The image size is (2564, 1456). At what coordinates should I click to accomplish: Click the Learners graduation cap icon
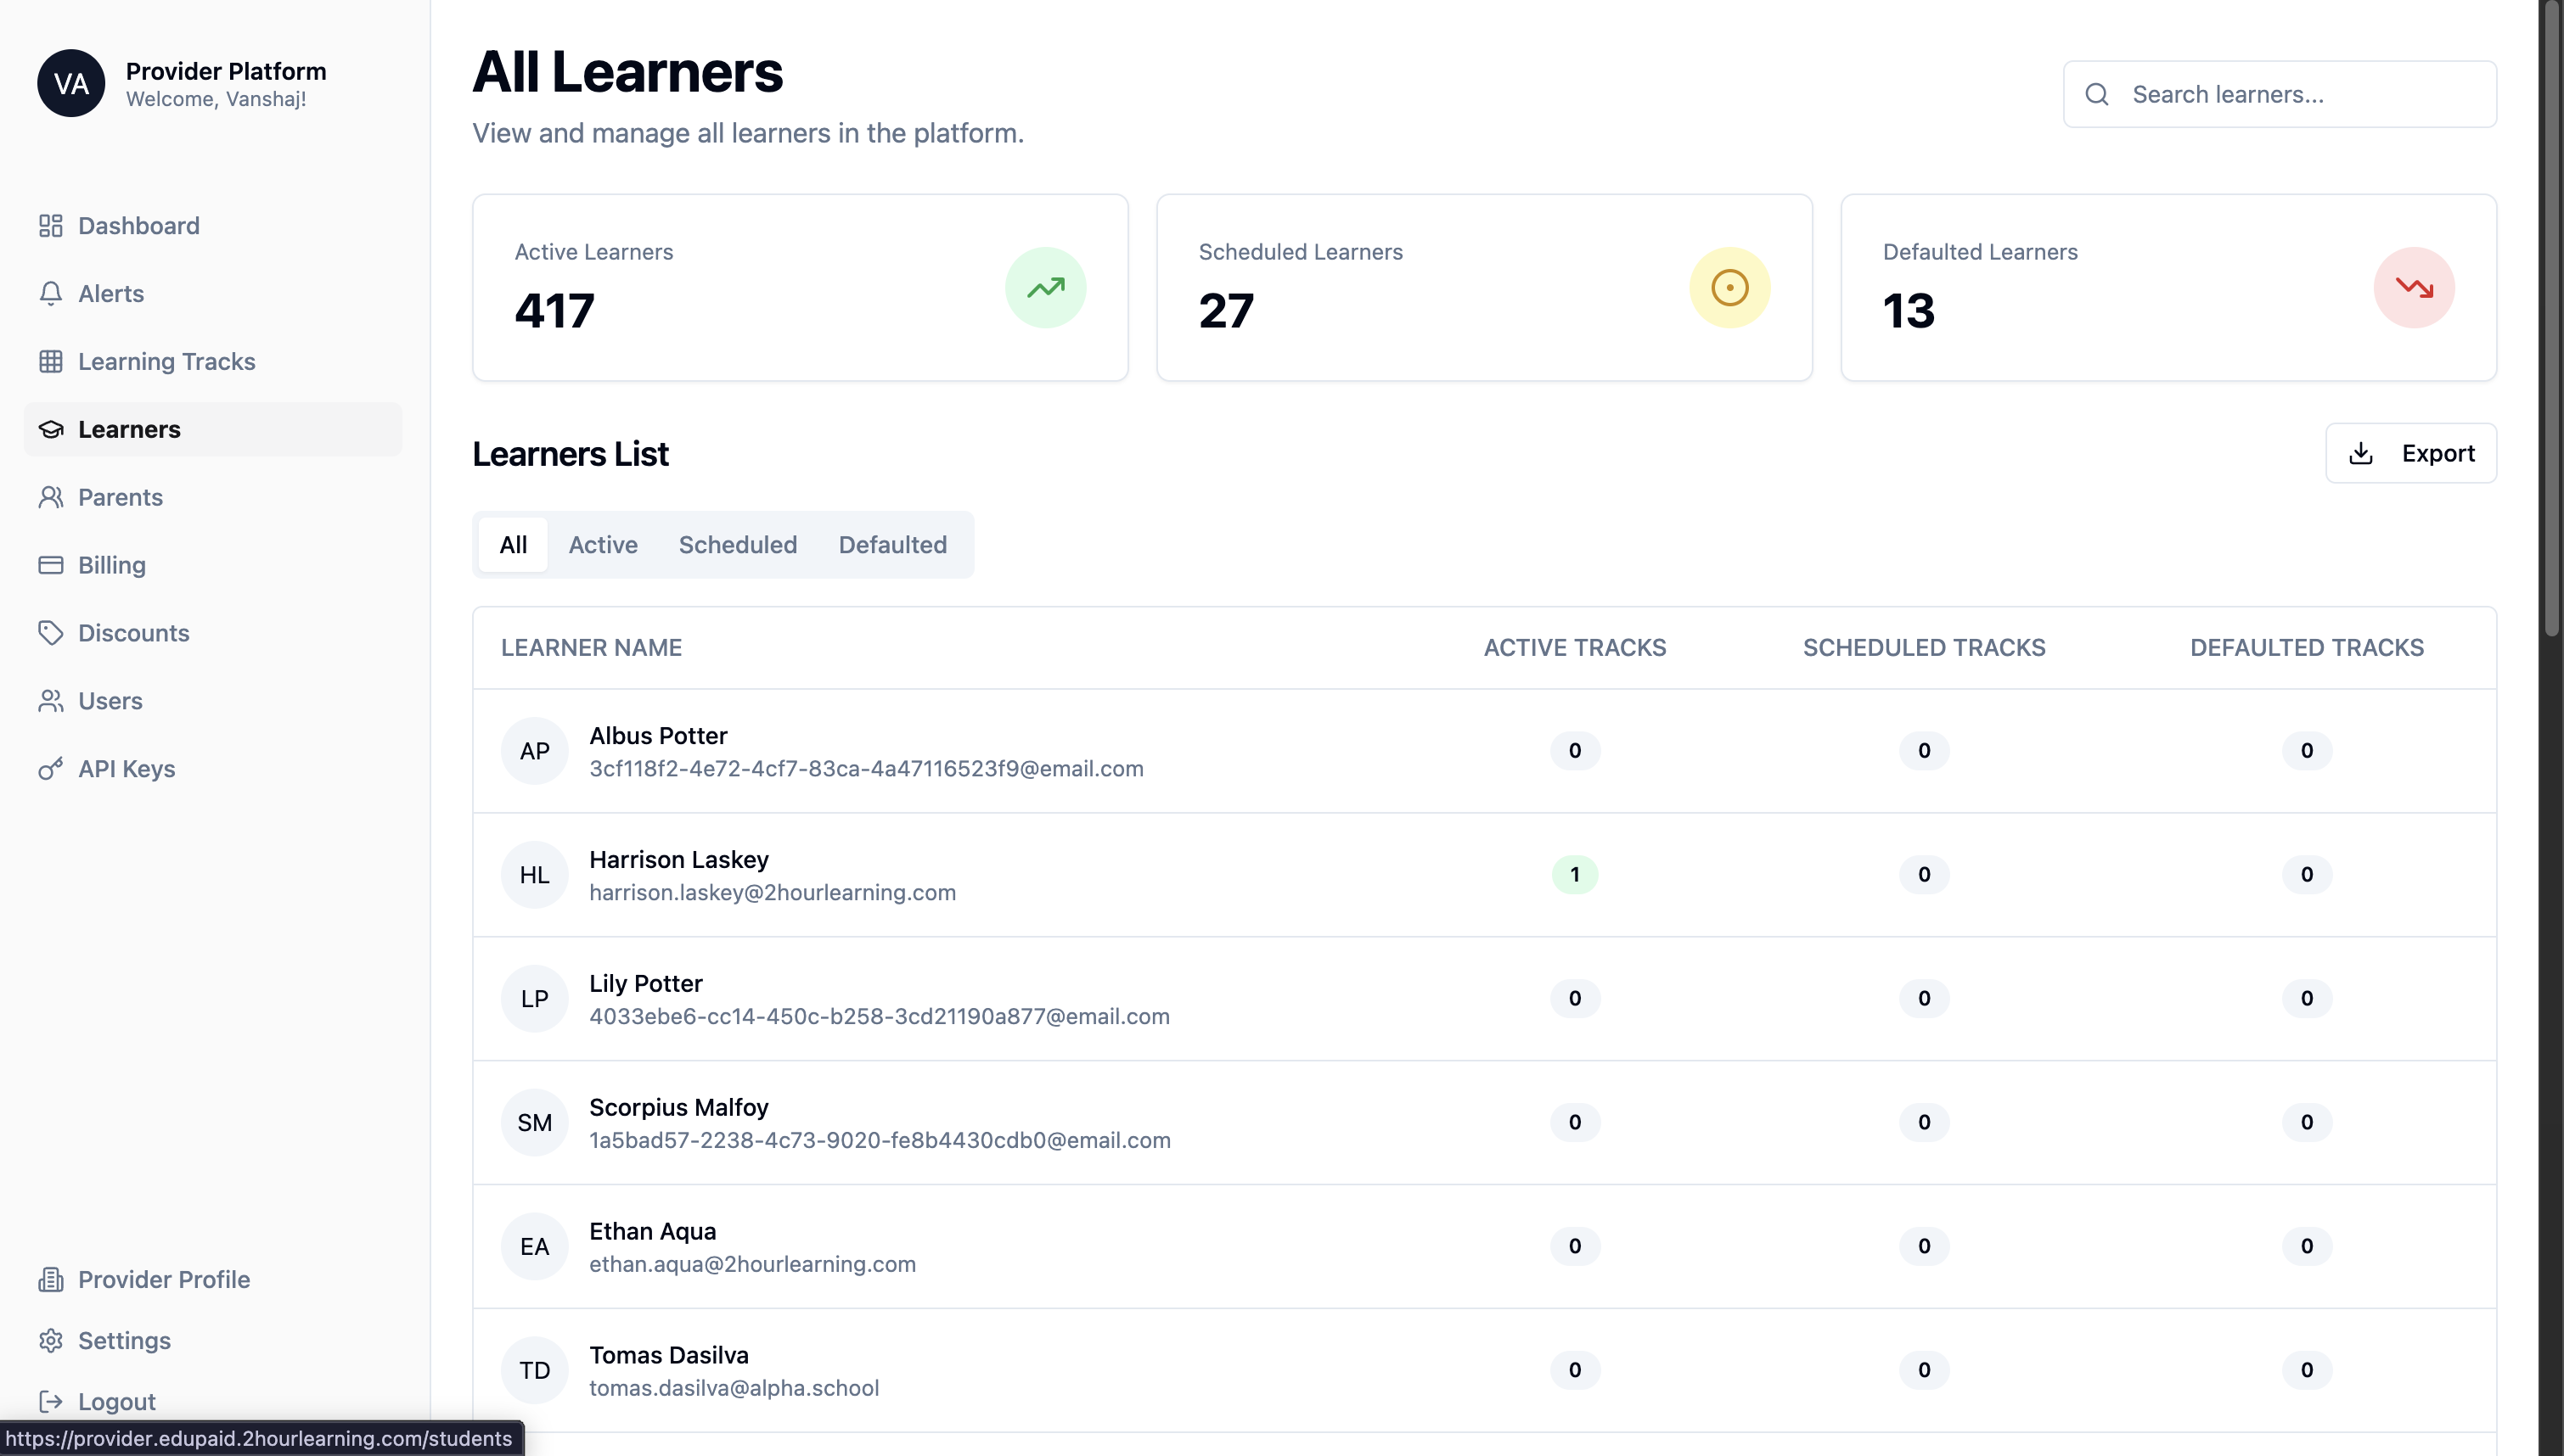click(49, 429)
